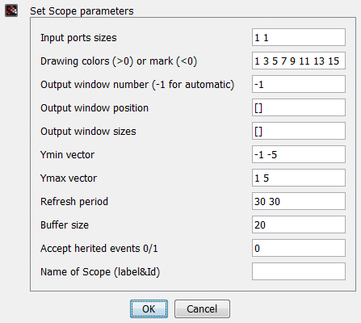This screenshot has height=323, width=361.
Task: Click the Ymin vector input box
Action: pyautogui.click(x=299, y=154)
